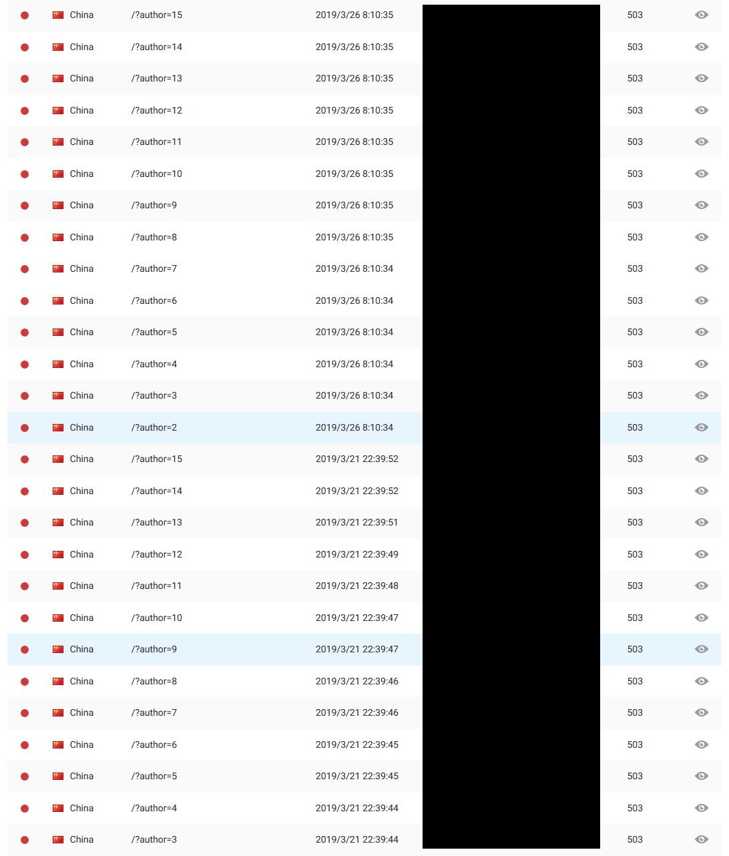View details of /?author=6 at 8:10:34
The height and width of the screenshot is (856, 729).
(x=701, y=300)
